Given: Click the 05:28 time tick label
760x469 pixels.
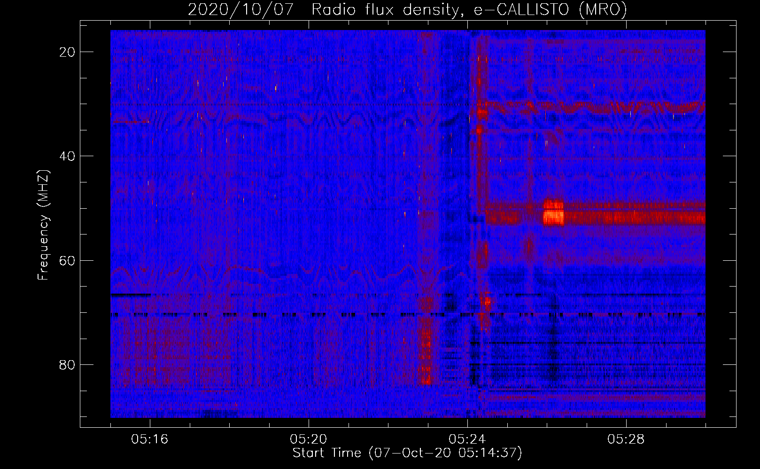Looking at the screenshot, I should 626,439.
